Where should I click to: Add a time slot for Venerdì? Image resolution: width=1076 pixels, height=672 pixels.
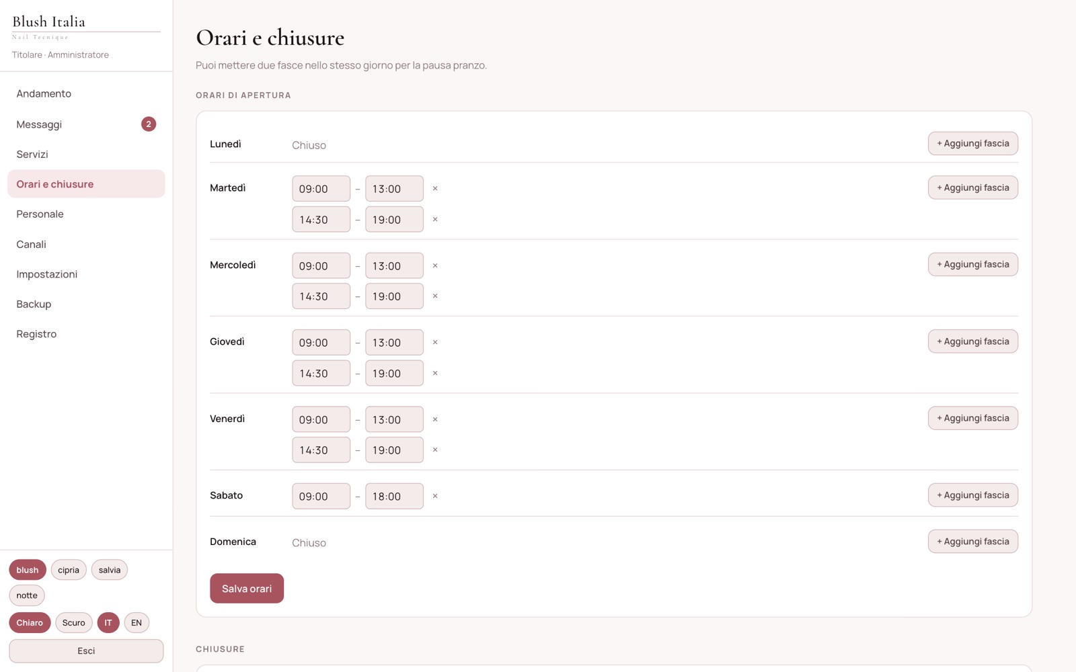coord(973,418)
